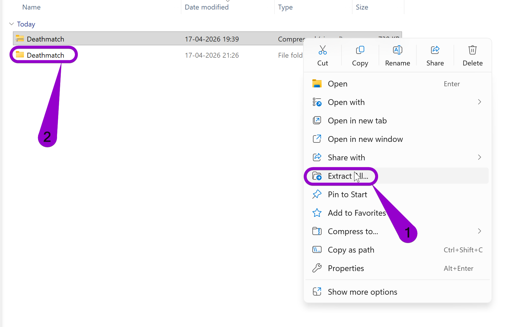Select Show more options
The image size is (523, 327).
[x=362, y=292]
